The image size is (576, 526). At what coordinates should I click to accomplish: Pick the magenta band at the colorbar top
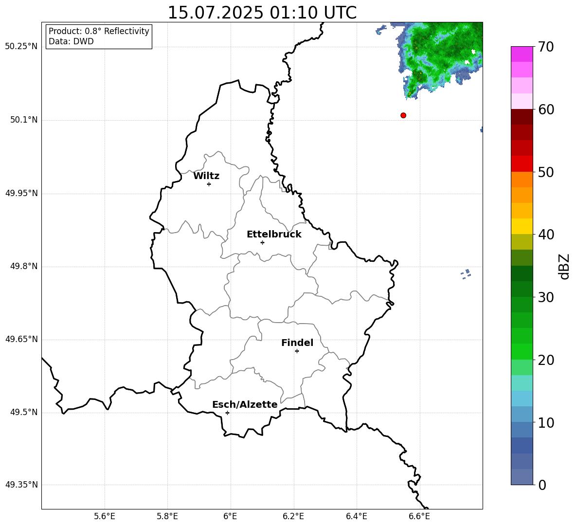(522, 54)
